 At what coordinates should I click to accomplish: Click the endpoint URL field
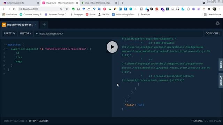click(118, 34)
